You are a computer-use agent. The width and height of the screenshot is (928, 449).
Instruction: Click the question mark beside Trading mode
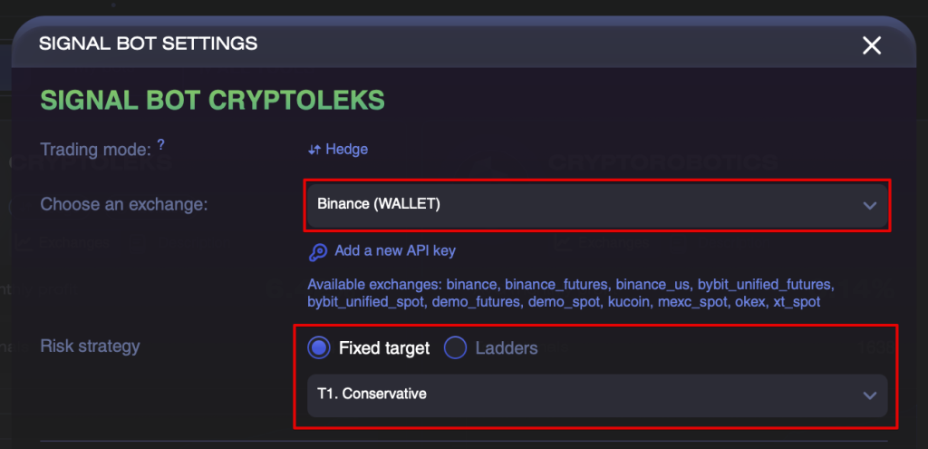click(x=161, y=144)
